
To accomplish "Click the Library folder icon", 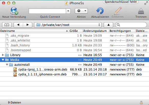I will tap(7, 55).
